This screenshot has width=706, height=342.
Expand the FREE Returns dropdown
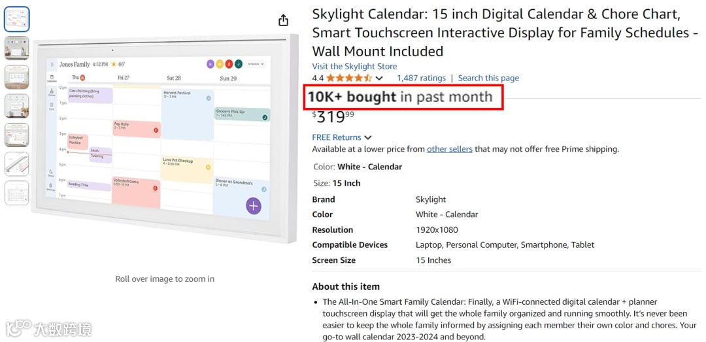click(x=368, y=137)
